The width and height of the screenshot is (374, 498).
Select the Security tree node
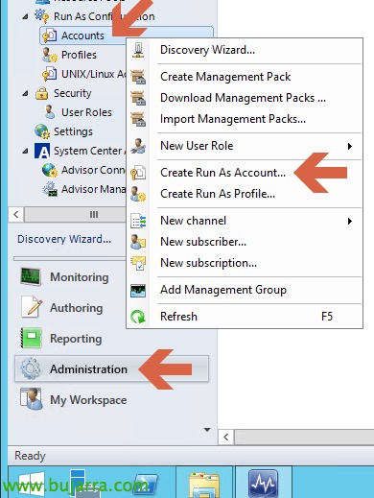73,93
